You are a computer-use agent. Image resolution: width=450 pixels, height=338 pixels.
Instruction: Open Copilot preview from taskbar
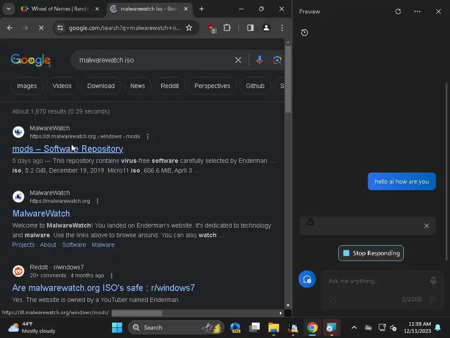[236, 327]
